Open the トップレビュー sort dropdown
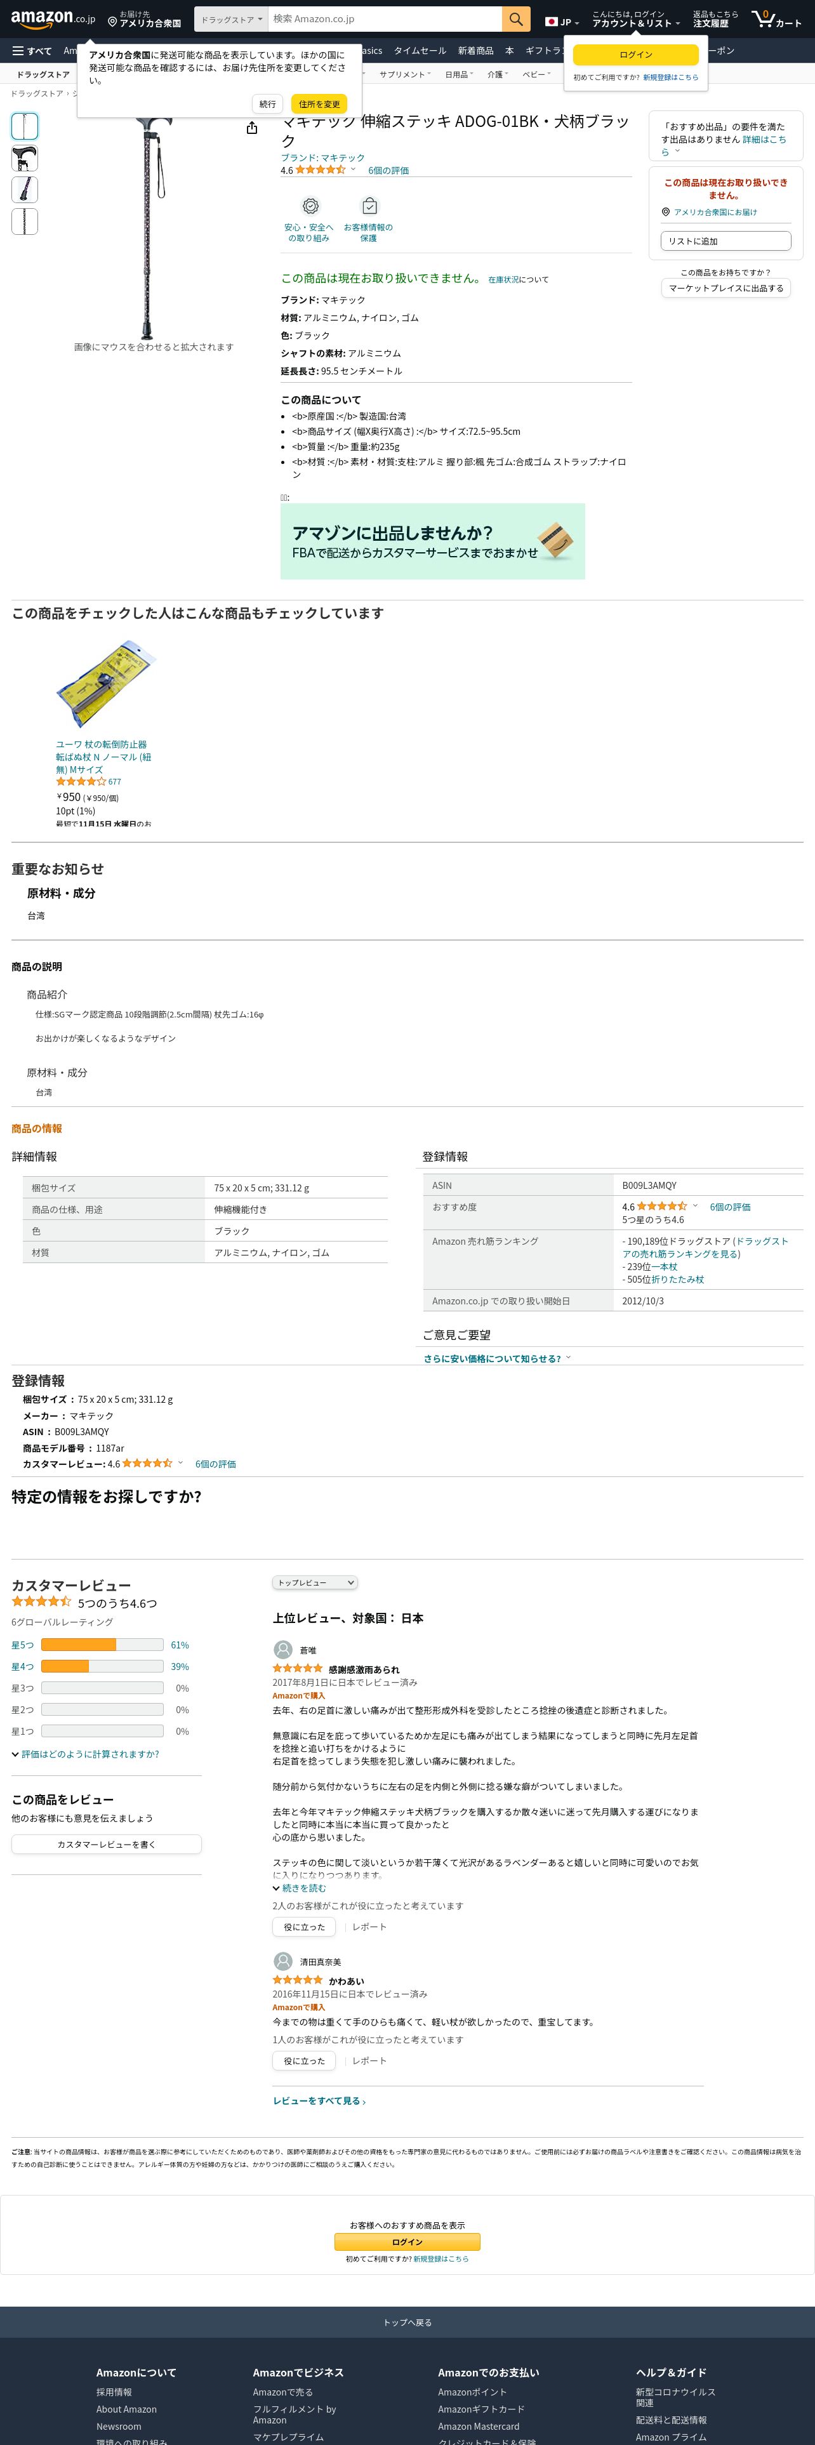815x2445 pixels. pyautogui.click(x=315, y=1582)
